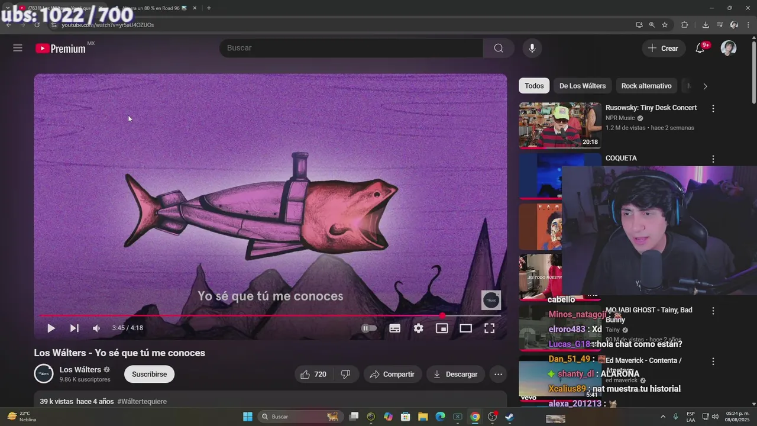Click the Buscar search field
Image resolution: width=757 pixels, height=426 pixels.
coord(351,48)
